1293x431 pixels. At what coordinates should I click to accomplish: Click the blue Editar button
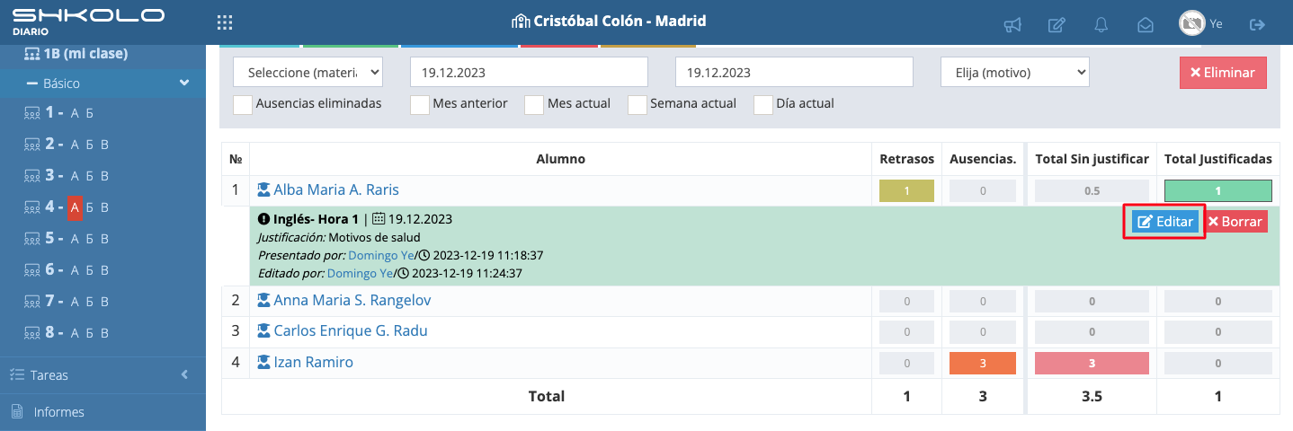[1165, 222]
